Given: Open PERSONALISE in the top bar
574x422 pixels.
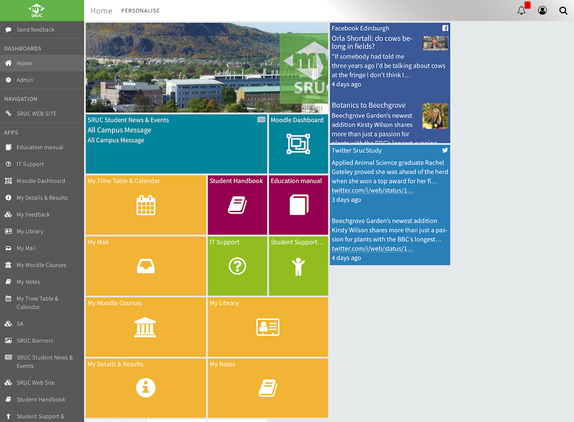Looking at the screenshot, I should pyautogui.click(x=140, y=11).
